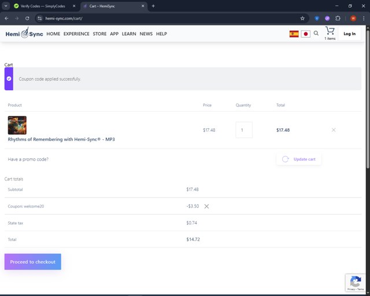Open the STORE menu
The height and width of the screenshot is (296, 370).
pos(99,34)
